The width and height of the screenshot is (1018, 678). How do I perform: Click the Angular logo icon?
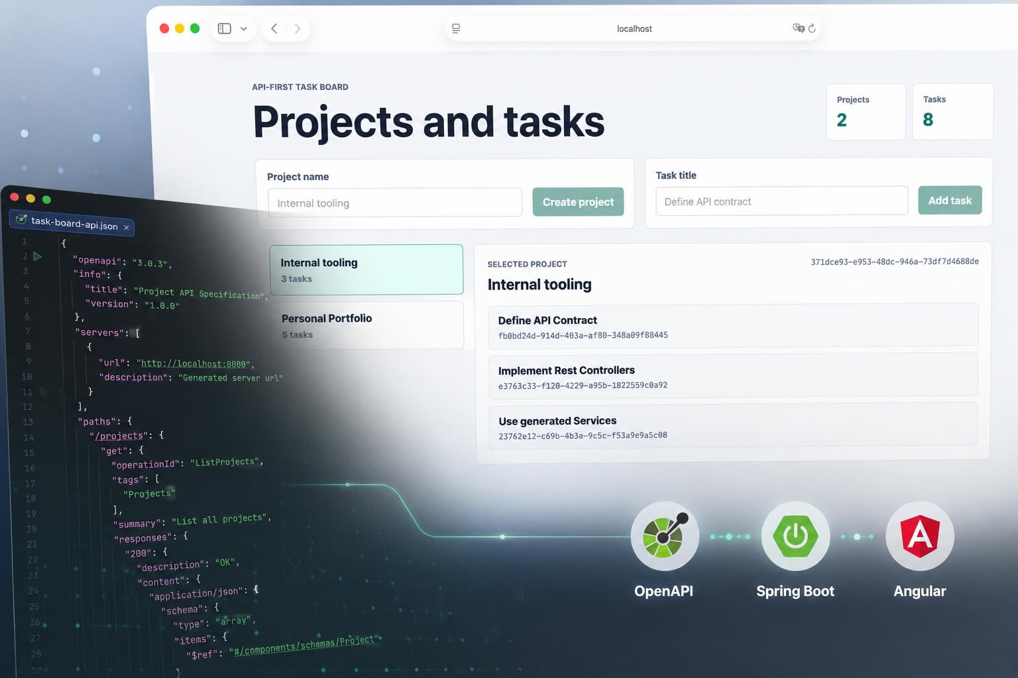[919, 536]
